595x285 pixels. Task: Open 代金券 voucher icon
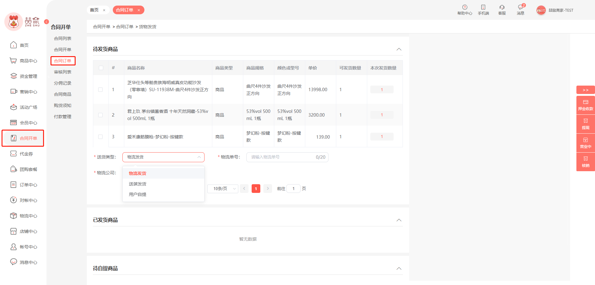pyautogui.click(x=13, y=154)
